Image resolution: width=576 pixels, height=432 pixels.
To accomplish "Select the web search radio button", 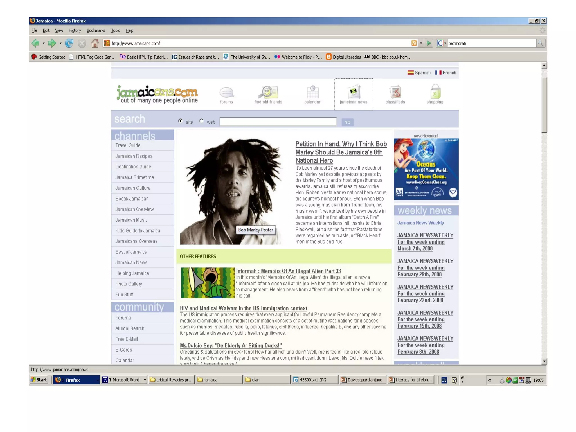I will (202, 121).
